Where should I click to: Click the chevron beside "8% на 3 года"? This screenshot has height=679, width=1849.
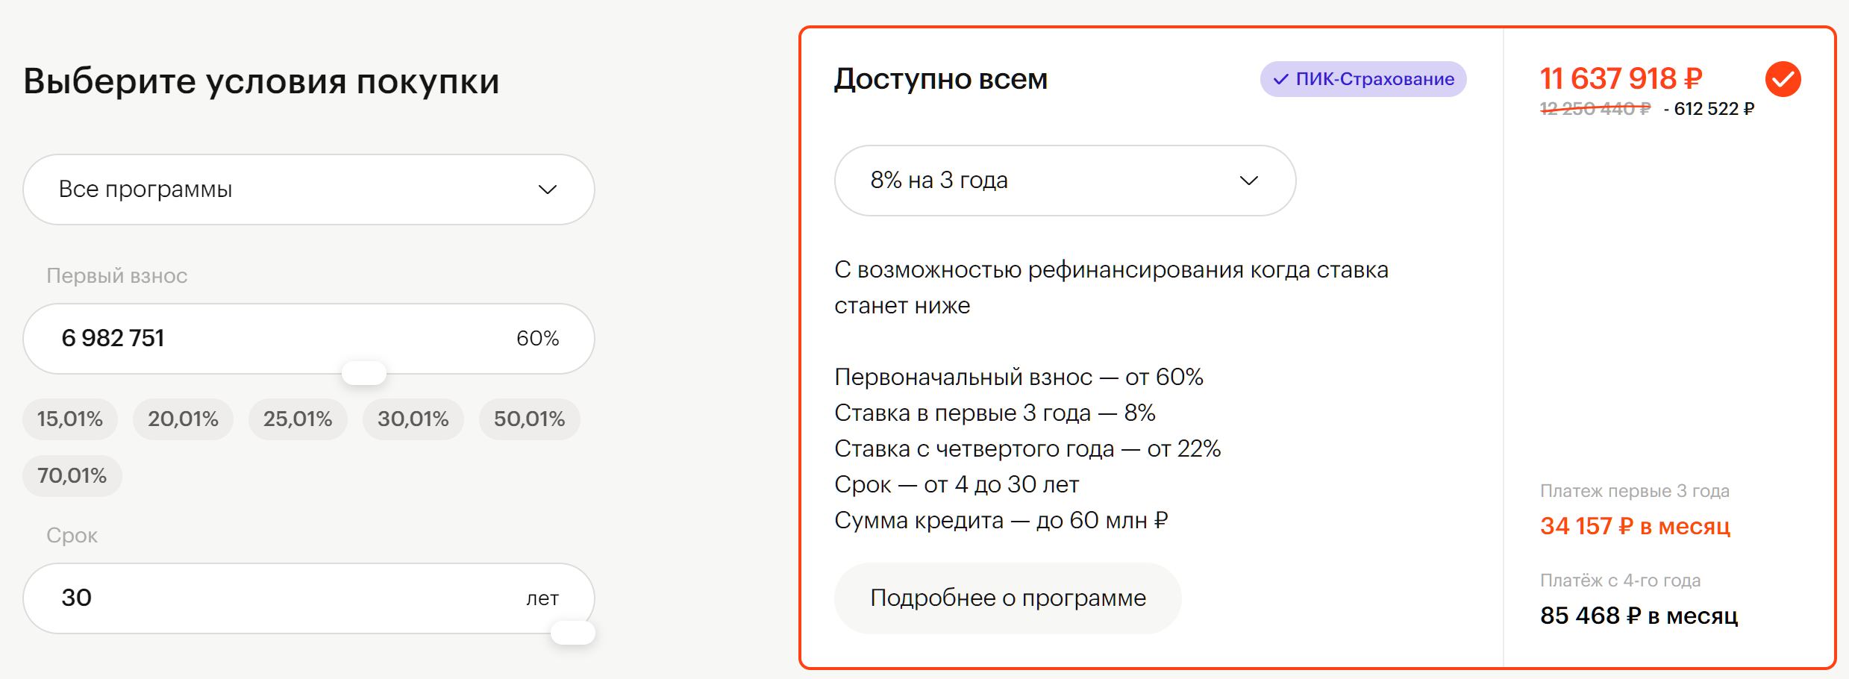(x=1248, y=181)
